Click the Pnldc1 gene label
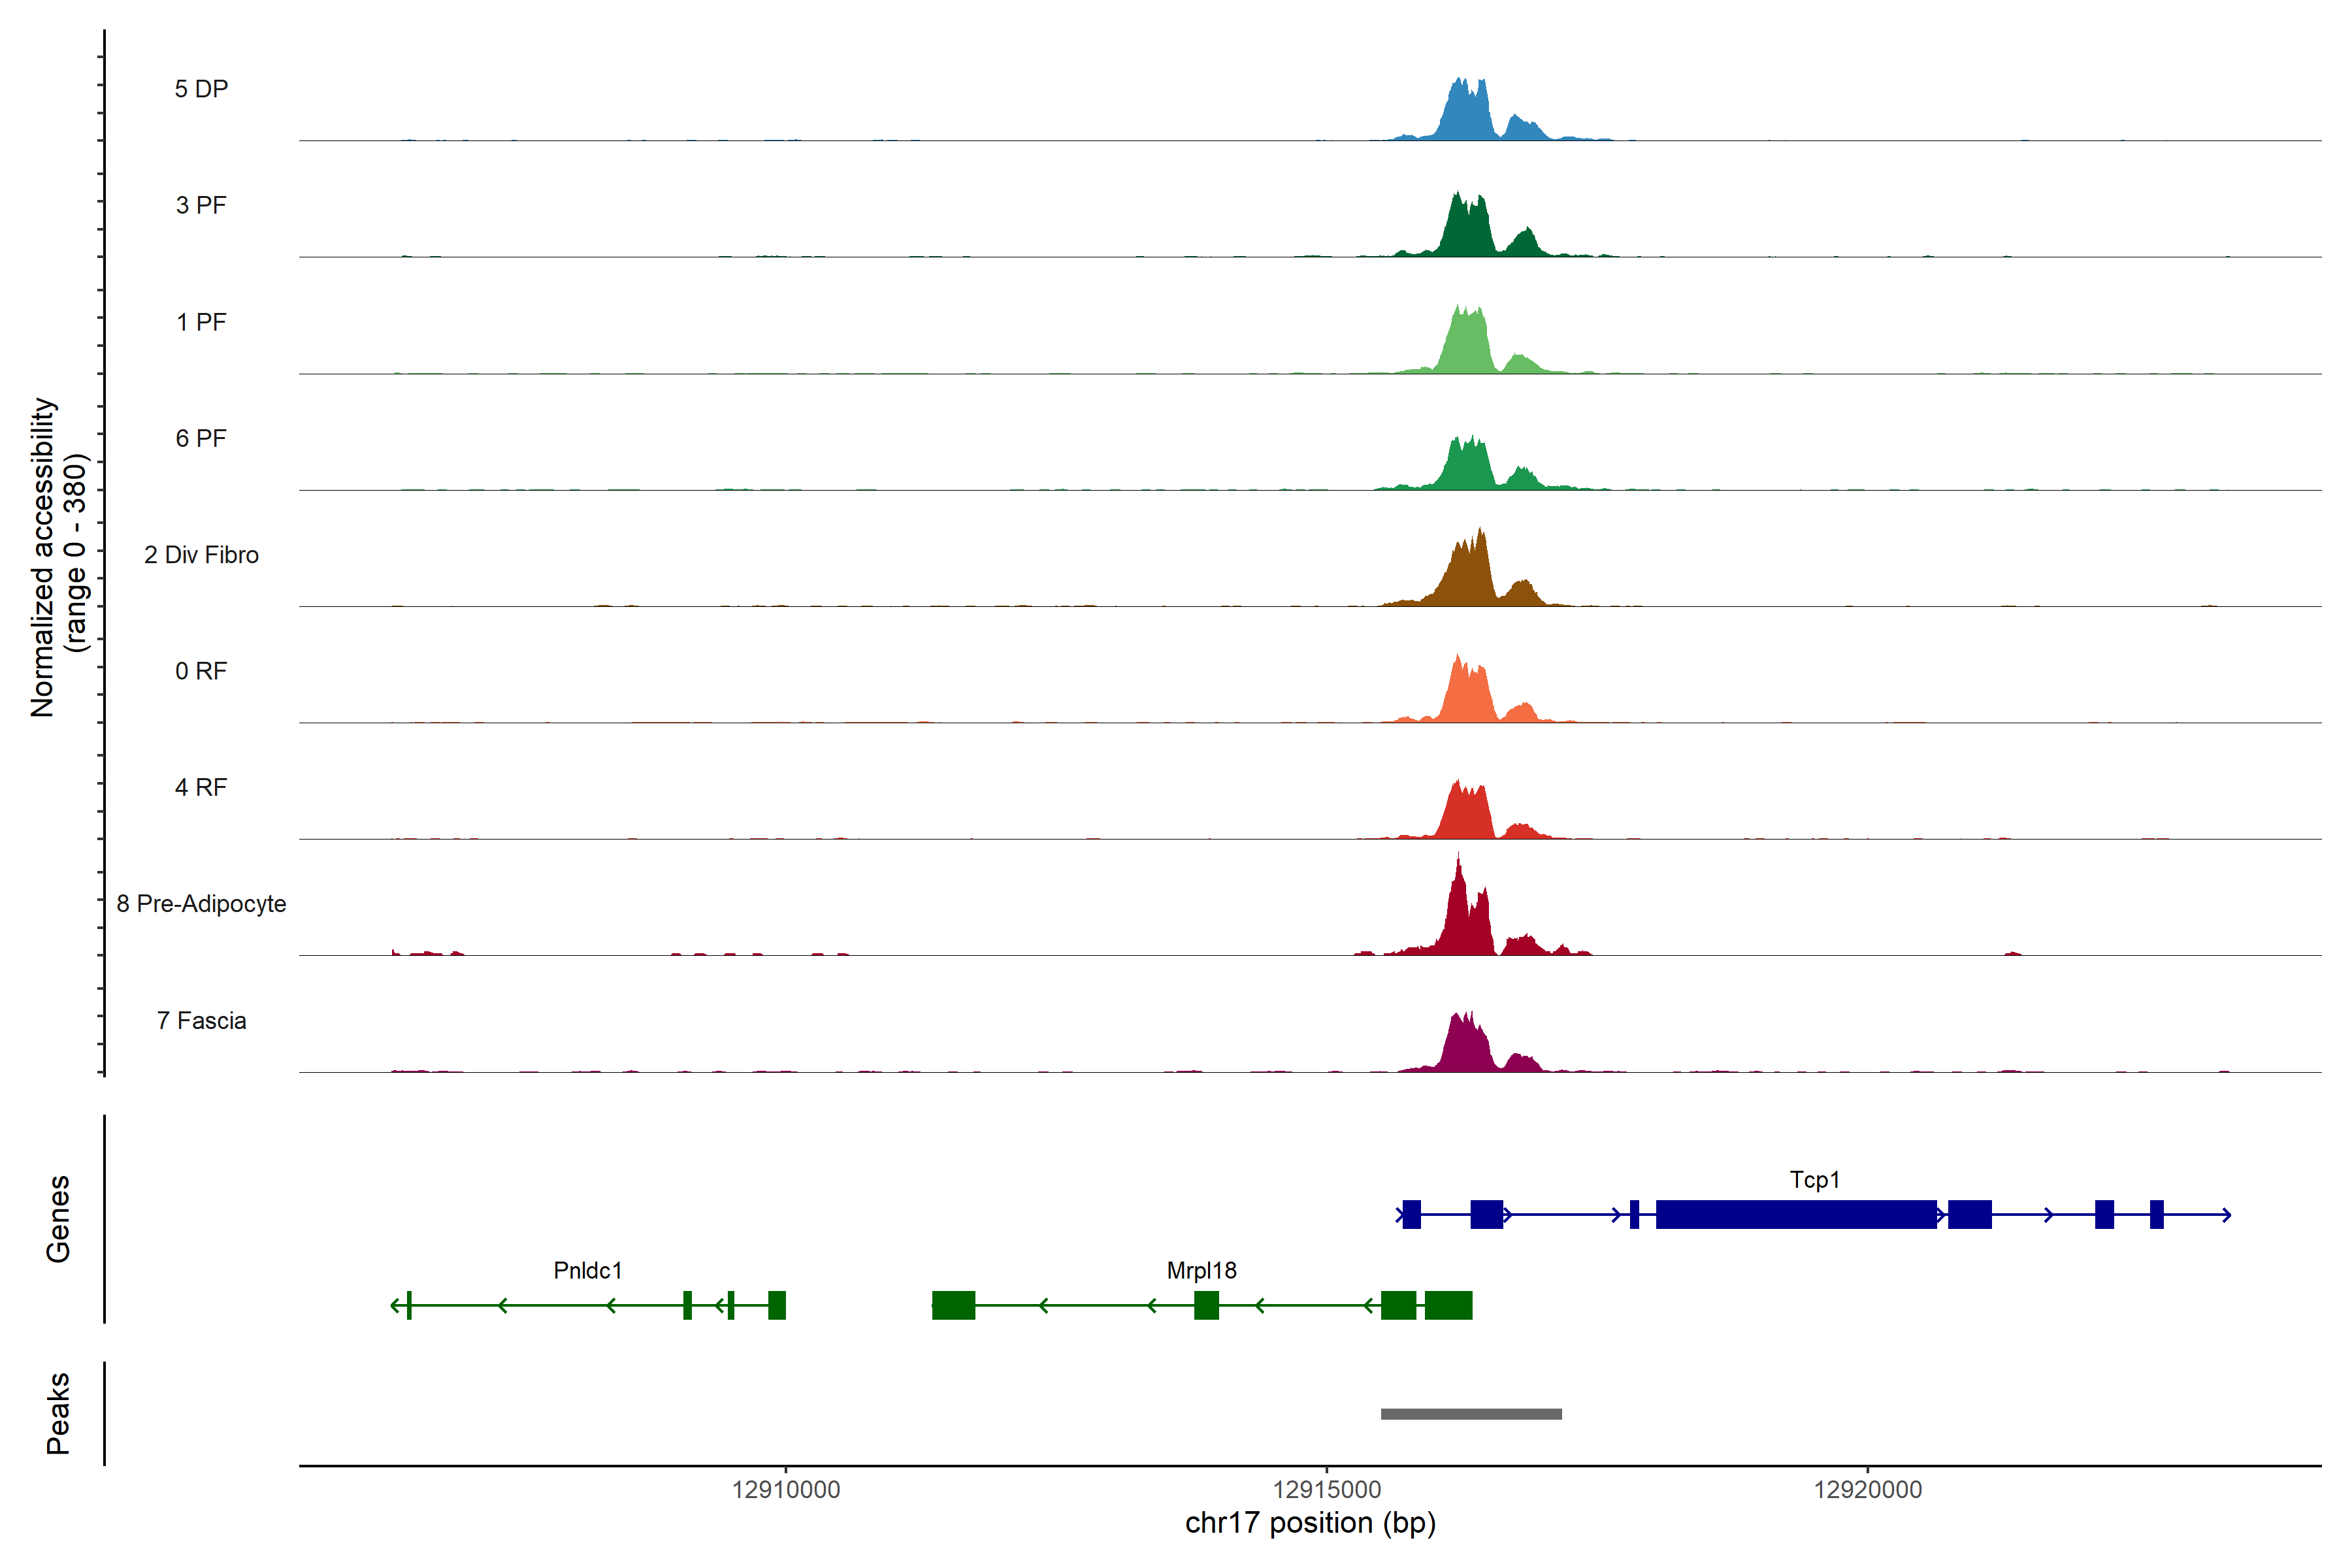Screen dimensions: 2352x1568 (588, 1271)
